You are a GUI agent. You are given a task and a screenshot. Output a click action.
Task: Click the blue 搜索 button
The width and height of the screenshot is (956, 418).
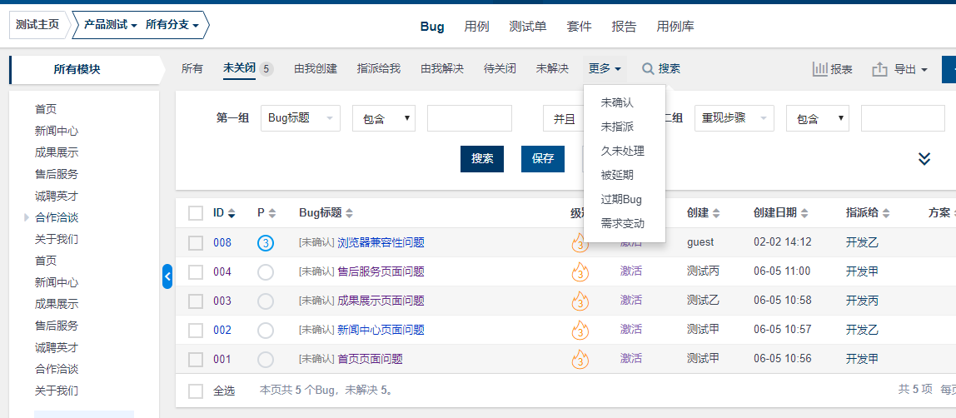point(482,158)
